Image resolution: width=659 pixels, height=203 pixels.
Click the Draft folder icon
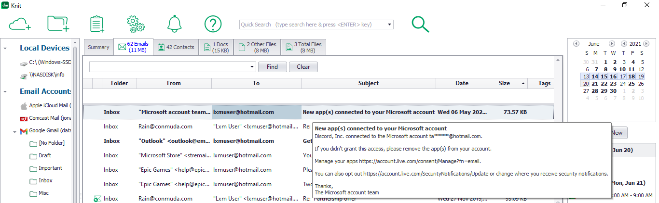(x=34, y=156)
